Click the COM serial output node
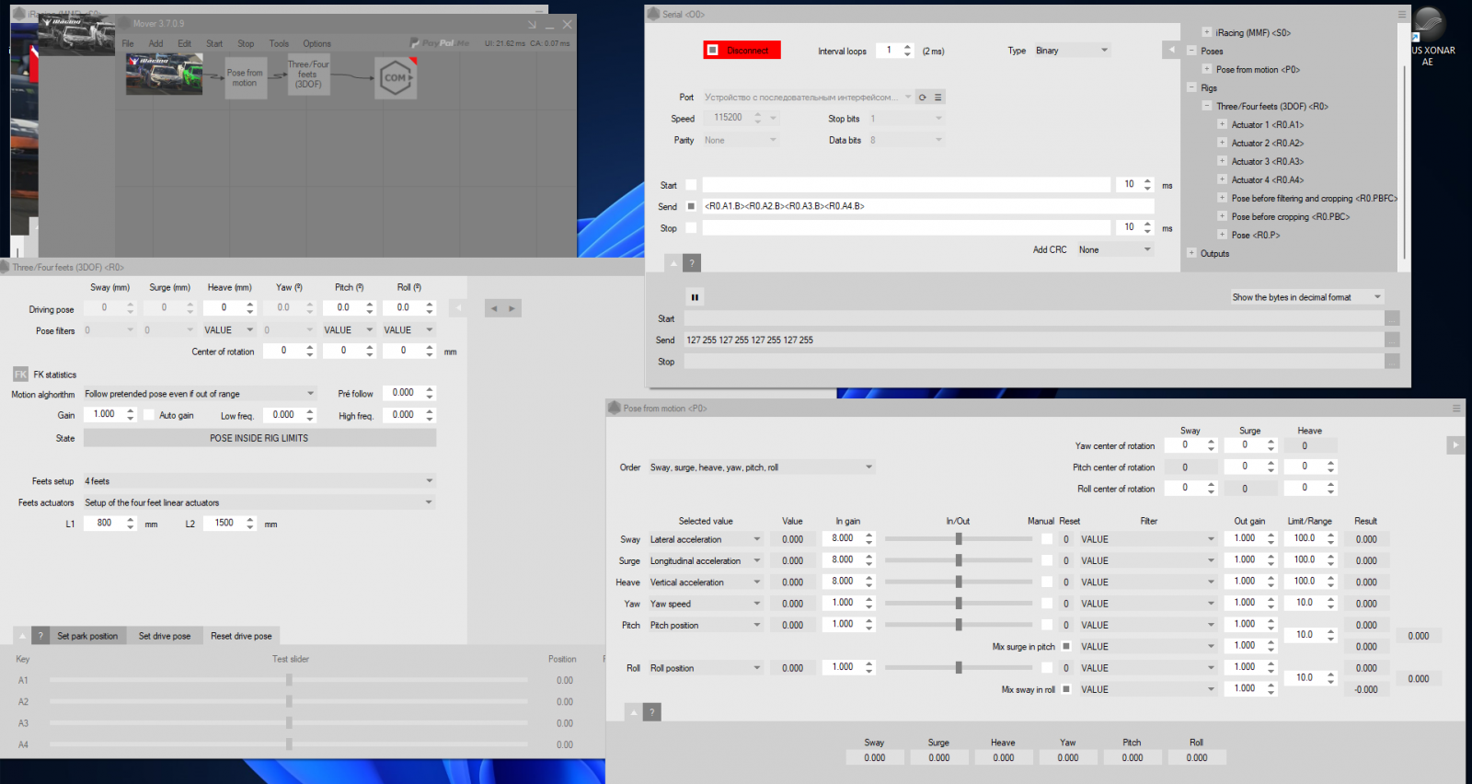The image size is (1472, 784). click(x=396, y=78)
